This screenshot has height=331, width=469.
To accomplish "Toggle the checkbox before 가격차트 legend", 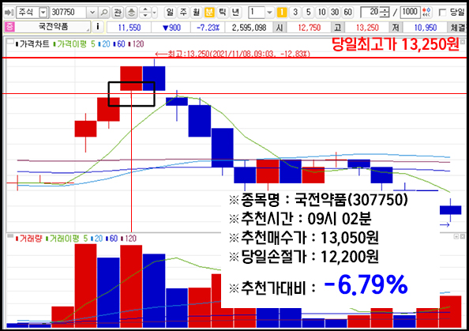I will point(10,42).
